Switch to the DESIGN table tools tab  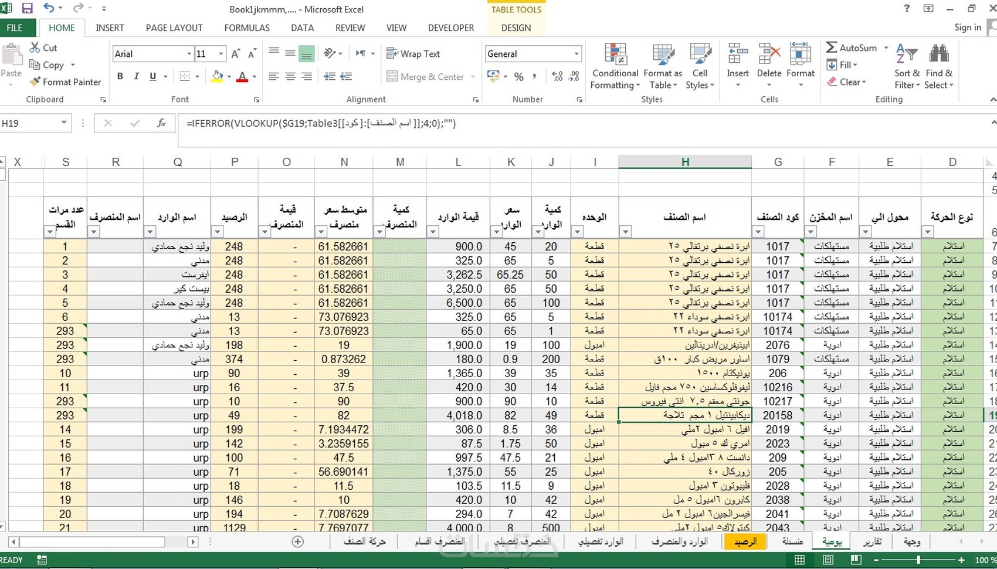[516, 28]
